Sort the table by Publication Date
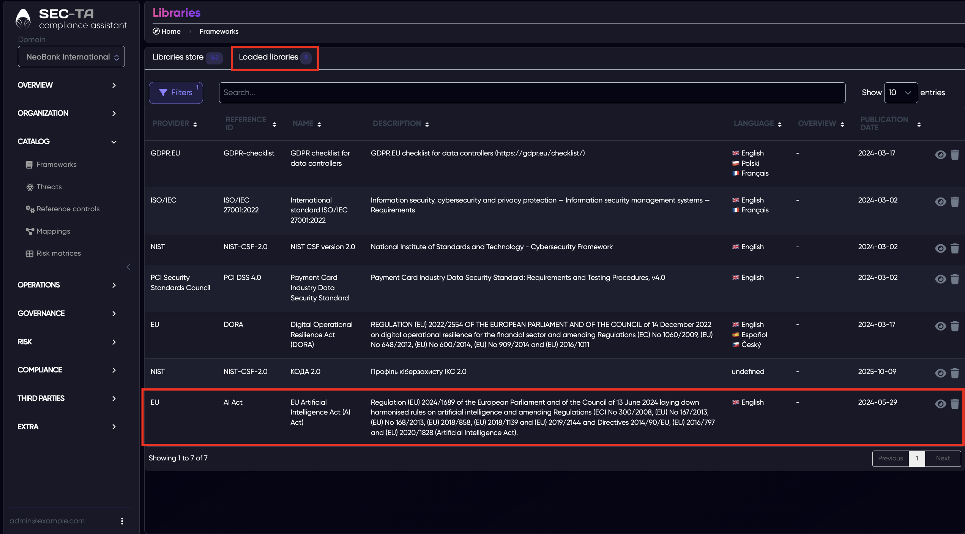The image size is (965, 534). (x=891, y=124)
